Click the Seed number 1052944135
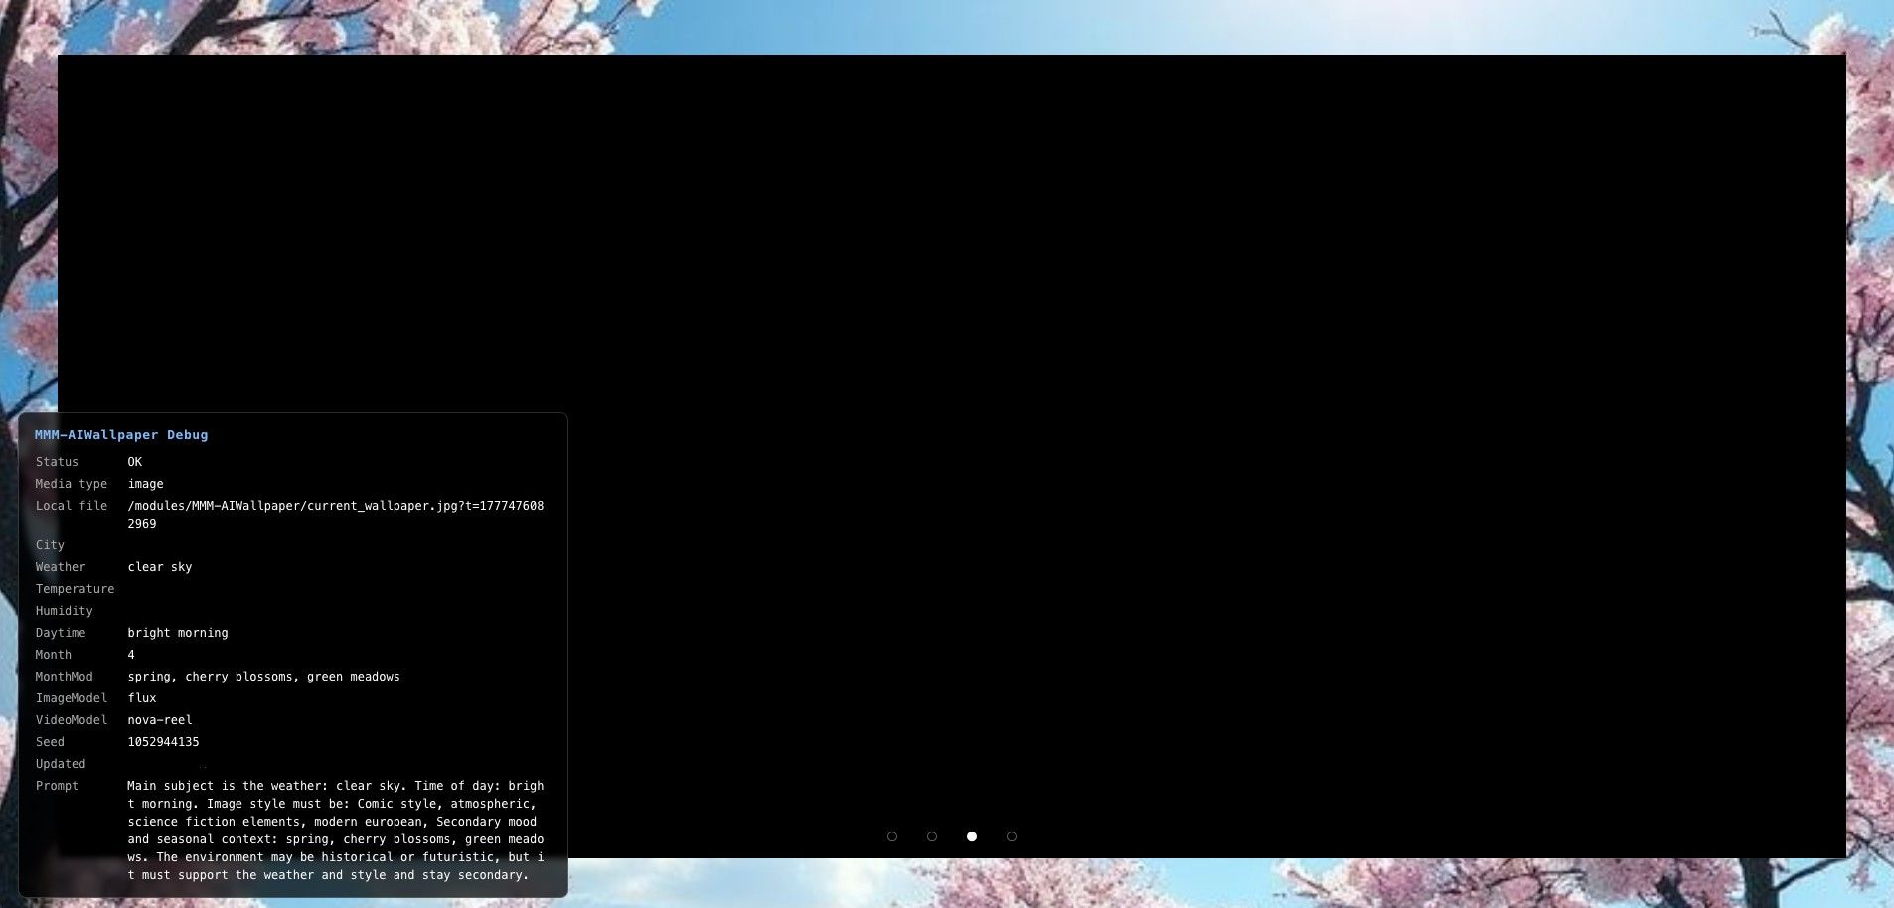This screenshot has height=908, width=1894. pyautogui.click(x=163, y=742)
